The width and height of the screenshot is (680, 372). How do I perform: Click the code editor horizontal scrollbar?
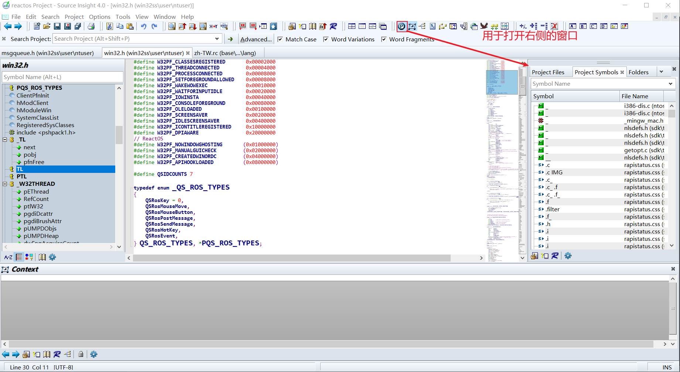point(292,258)
